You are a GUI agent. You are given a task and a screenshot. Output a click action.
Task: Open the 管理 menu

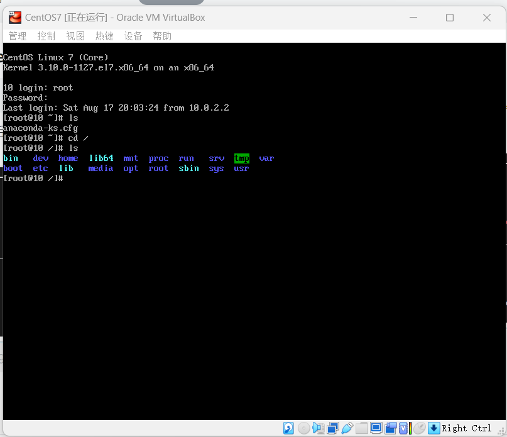click(x=18, y=36)
